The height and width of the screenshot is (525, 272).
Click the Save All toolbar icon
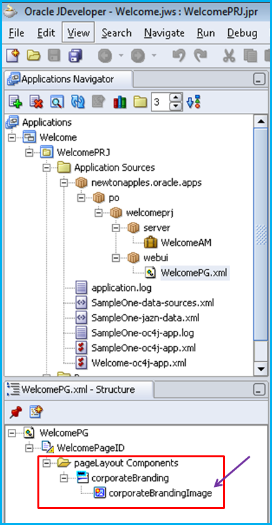click(75, 55)
